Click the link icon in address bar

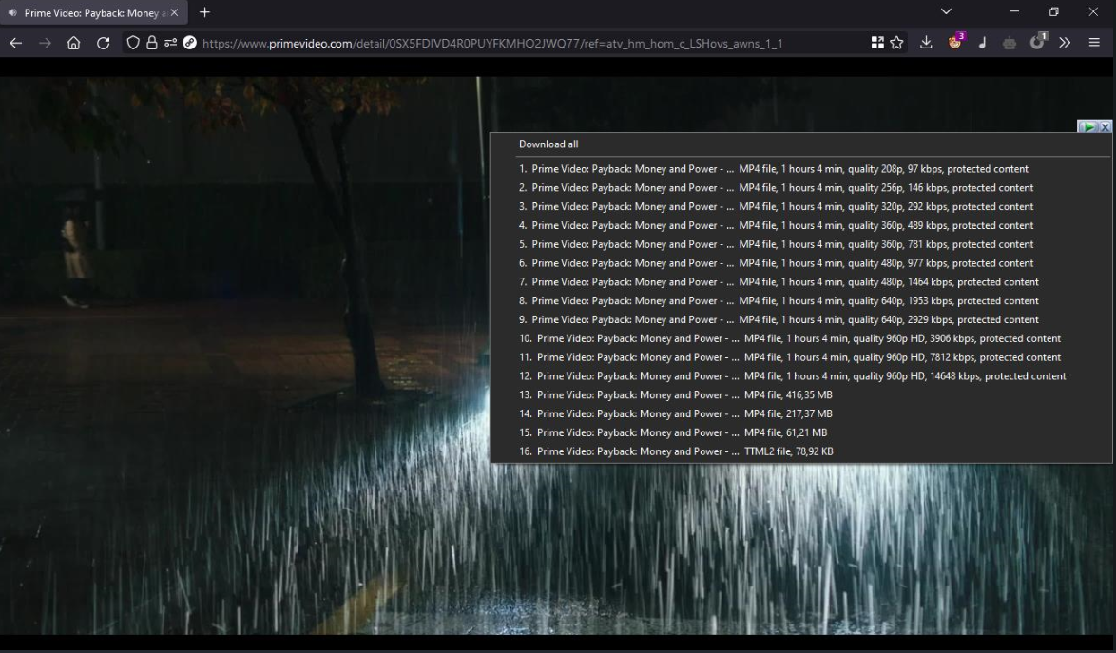[x=189, y=43]
